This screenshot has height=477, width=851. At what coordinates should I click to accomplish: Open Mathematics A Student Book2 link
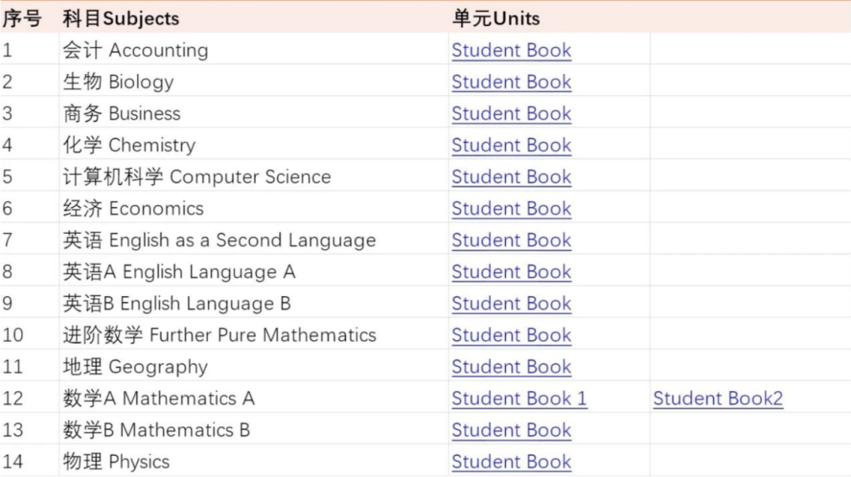point(718,398)
